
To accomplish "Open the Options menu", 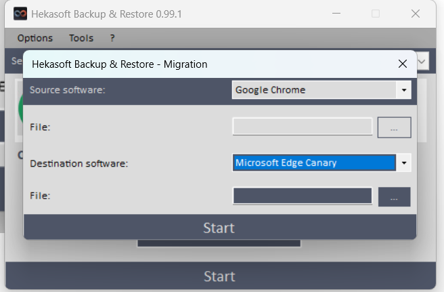I will tap(35, 38).
